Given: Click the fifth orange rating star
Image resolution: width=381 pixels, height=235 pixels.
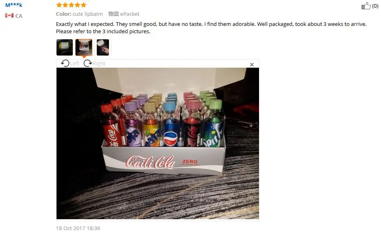Looking at the screenshot, I should click(x=84, y=5).
